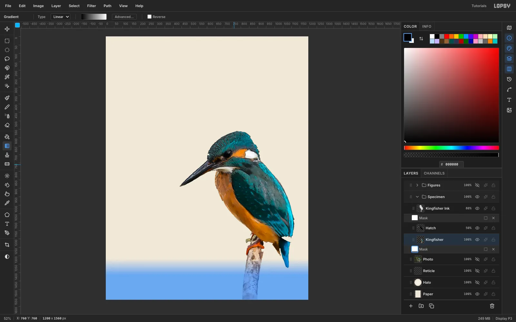Remove the Kingfisher layer mask
Viewport: 516px width, 322px height.
pyautogui.click(x=493, y=249)
